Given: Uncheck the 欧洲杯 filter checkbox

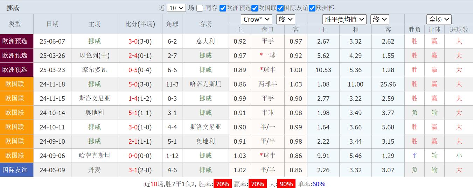Looking at the screenshot, I should point(312,8).
